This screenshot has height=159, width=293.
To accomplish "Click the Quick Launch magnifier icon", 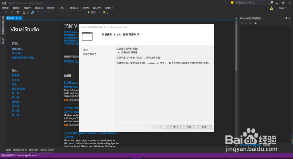I will [x=272, y=2].
